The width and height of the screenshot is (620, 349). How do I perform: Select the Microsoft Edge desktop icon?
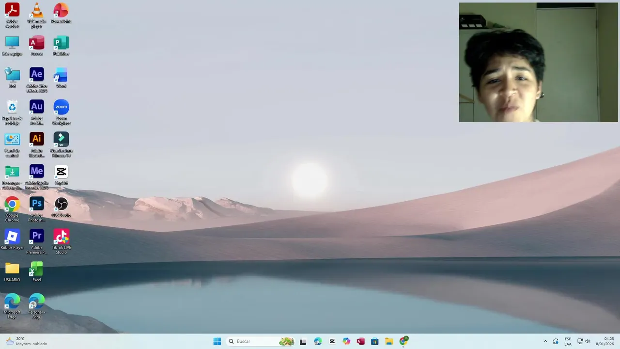[12, 306]
